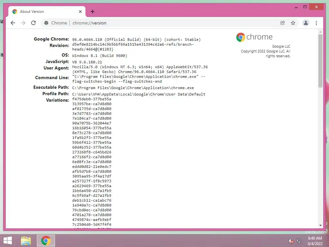Click variation deb1cb12-ca1abc76
This screenshot has height=247, width=329.
coord(92,201)
